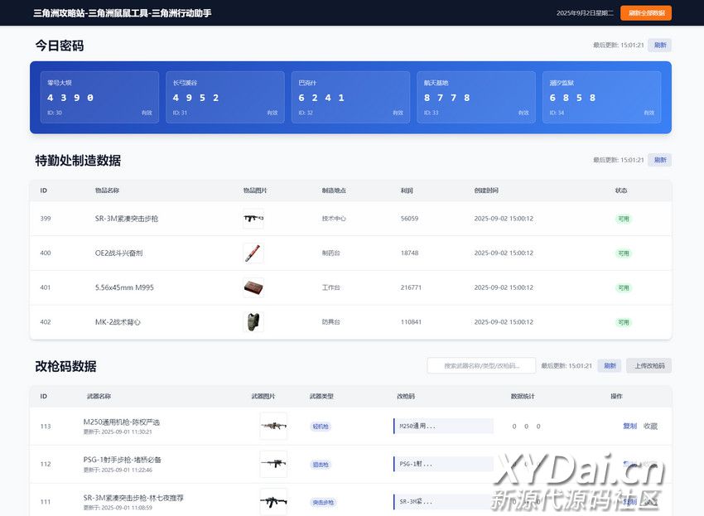Click the 轻机枪 weapon type tag
The height and width of the screenshot is (516, 704).
[x=320, y=427]
